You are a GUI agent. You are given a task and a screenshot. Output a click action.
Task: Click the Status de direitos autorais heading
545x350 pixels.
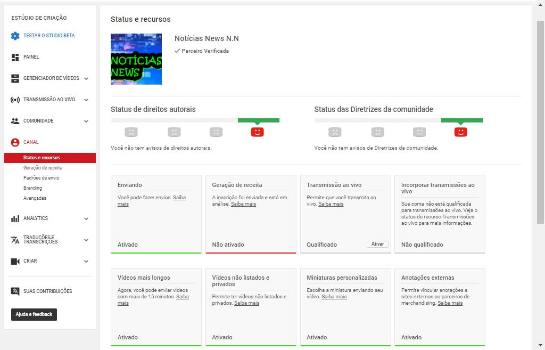click(x=153, y=109)
